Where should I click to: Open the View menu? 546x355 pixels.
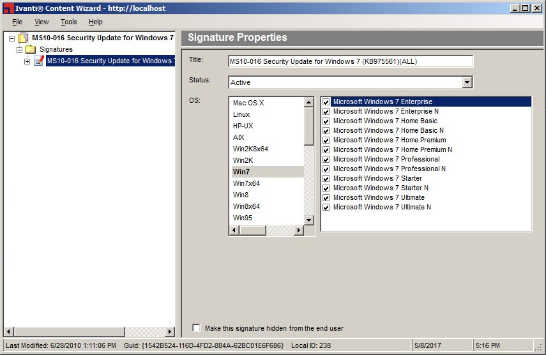[42, 22]
